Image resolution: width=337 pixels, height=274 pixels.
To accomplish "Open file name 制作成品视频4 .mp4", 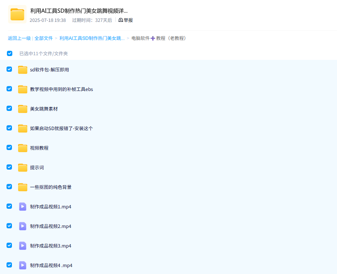I will [x=51, y=266].
